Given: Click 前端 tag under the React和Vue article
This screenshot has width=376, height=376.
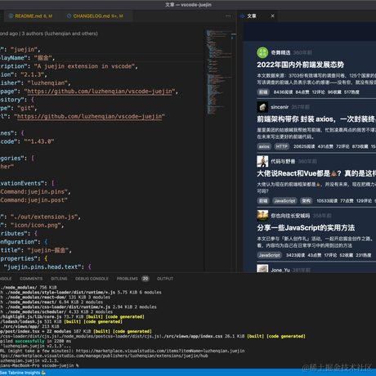Looking at the screenshot, I should pos(263,201).
